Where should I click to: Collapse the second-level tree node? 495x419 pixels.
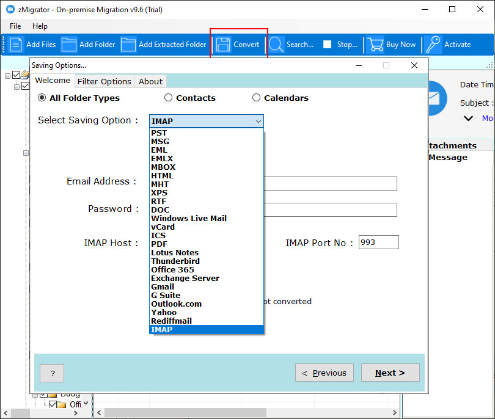tap(16, 87)
